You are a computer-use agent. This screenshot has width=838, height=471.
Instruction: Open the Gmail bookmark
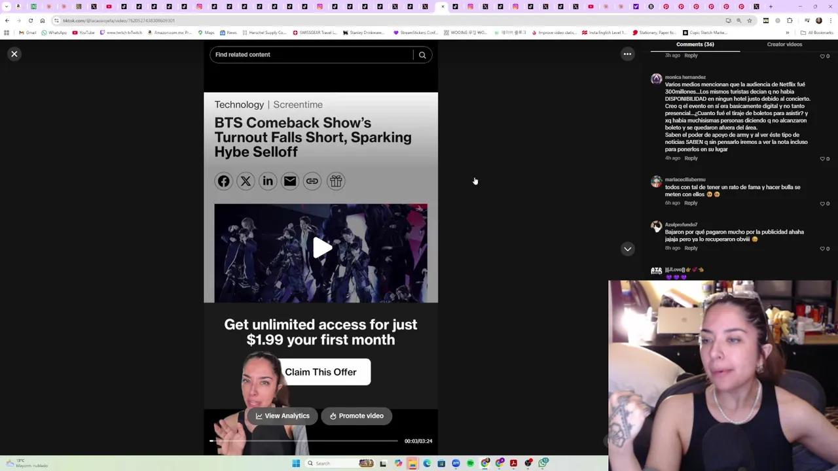click(27, 33)
